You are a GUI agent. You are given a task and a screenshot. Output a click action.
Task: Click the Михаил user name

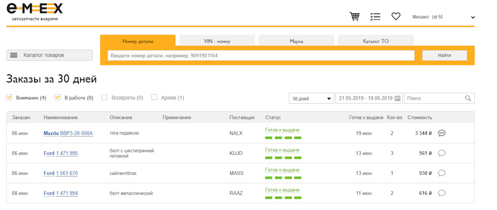tap(420, 17)
